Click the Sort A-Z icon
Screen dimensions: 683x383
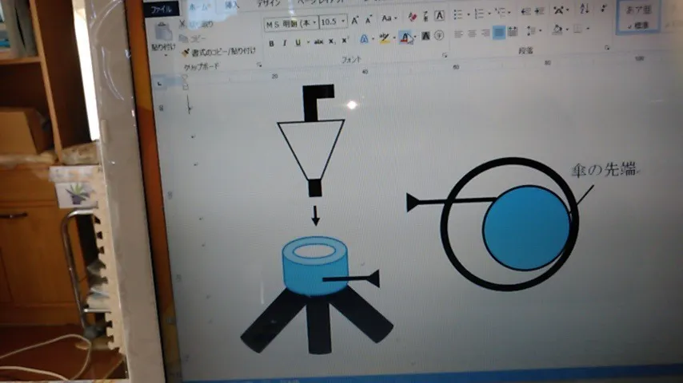(584, 10)
